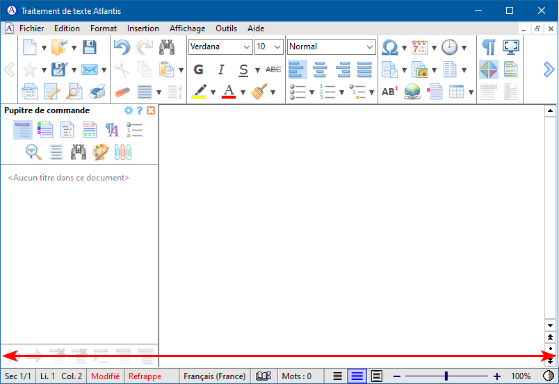This screenshot has width=559, height=384.
Task: Click the Français (France) language indicator
Action: 214,376
